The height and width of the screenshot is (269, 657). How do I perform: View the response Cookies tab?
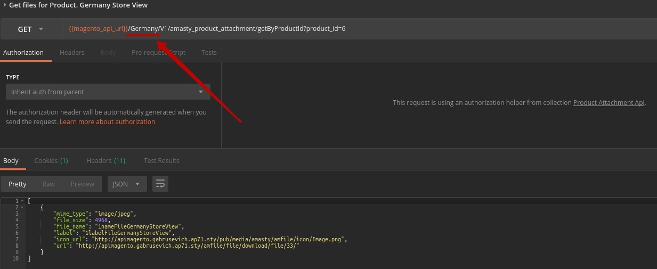(x=51, y=161)
